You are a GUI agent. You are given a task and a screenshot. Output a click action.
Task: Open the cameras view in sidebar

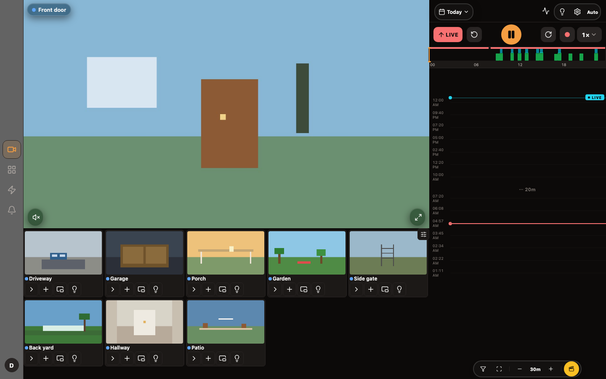coord(12,149)
